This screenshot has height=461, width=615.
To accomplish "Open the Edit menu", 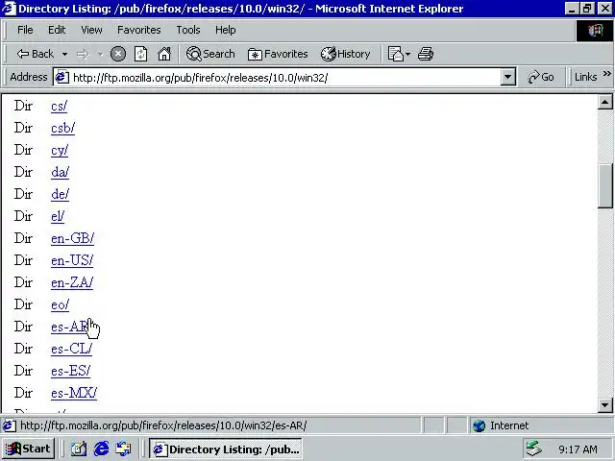I will (x=57, y=30).
